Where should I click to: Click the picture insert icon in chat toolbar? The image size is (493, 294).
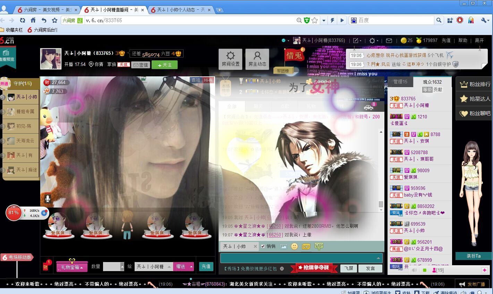point(283,246)
